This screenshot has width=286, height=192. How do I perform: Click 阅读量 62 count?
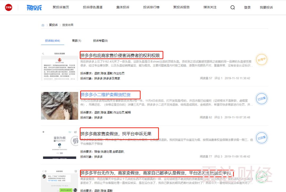pyautogui.click(x=206, y=117)
